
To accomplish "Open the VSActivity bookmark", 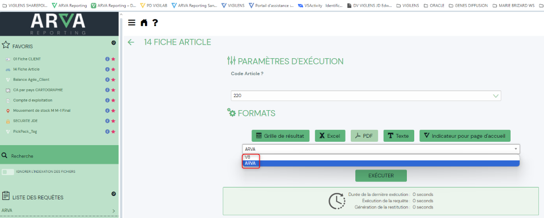I will pos(310,6).
